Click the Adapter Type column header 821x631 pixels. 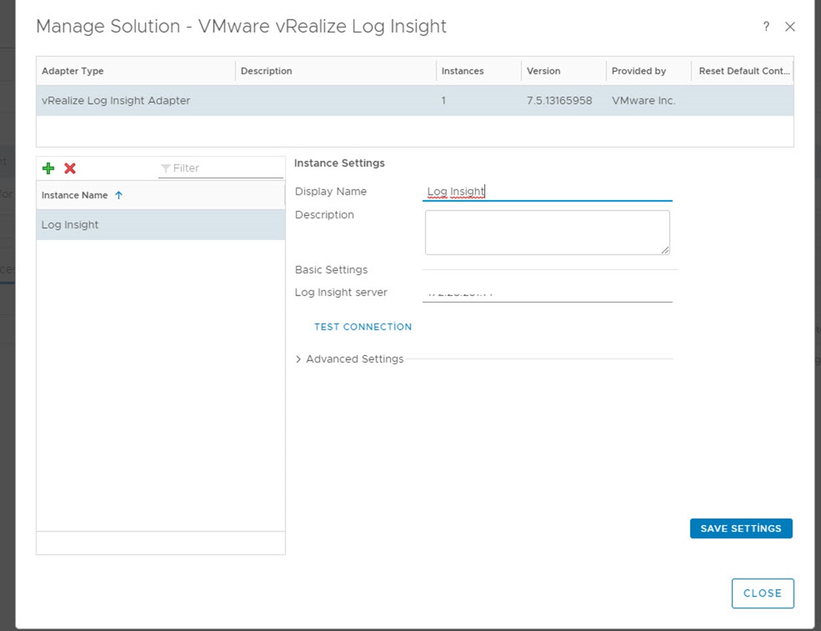pos(136,71)
